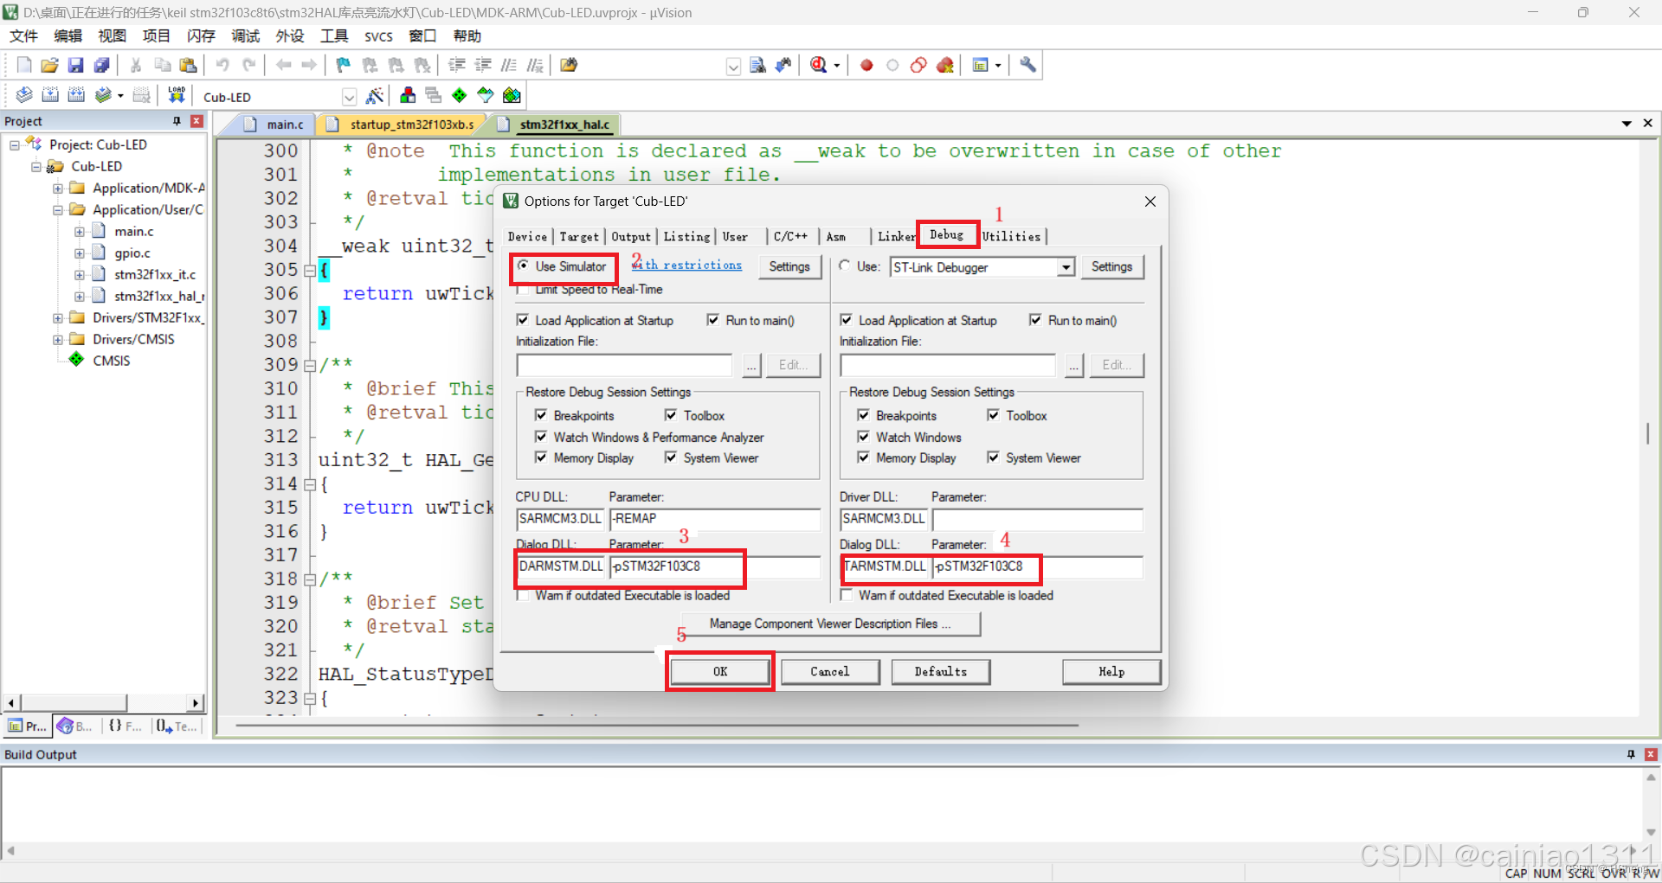
Task: Expand the Application/MDK-A folder
Action: click(58, 188)
